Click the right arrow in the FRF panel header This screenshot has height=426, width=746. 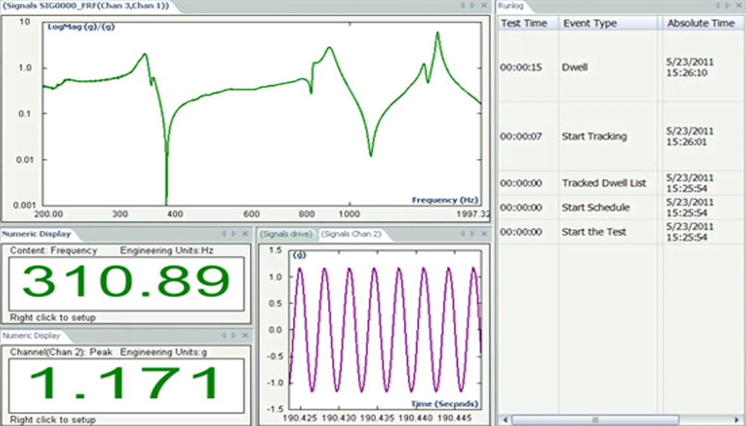(x=472, y=6)
